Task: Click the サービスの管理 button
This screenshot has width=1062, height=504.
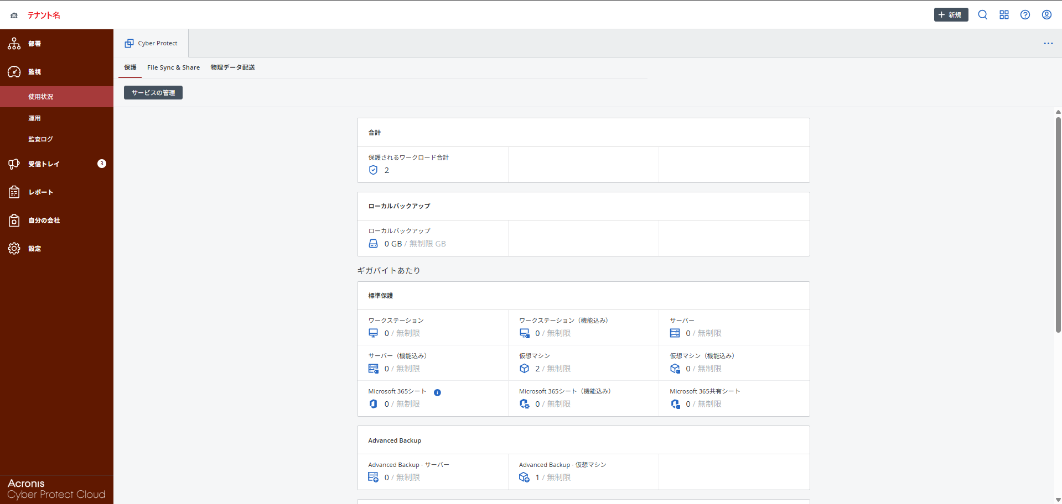Action: (153, 93)
